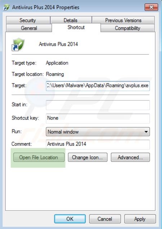Click the Comment label
Screen dimensions: 162x229
click(x=22, y=144)
